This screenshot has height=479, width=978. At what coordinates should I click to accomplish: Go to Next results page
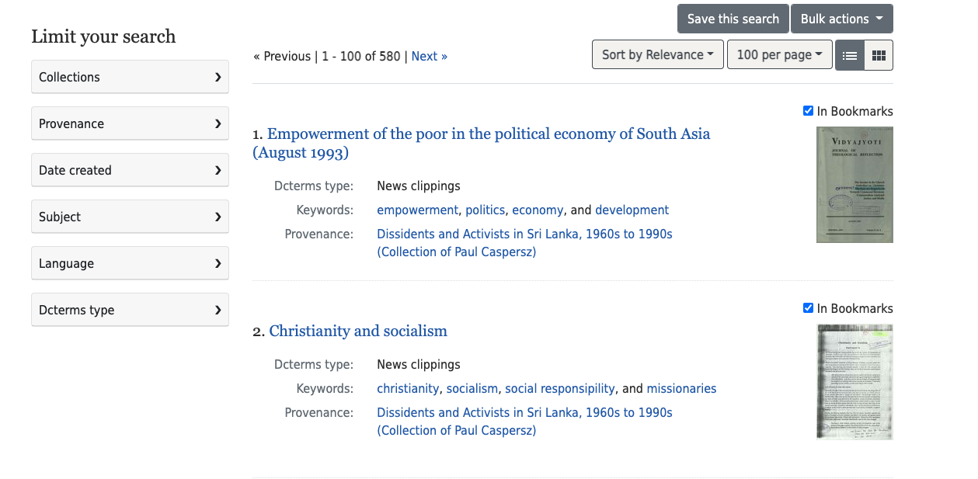point(429,56)
